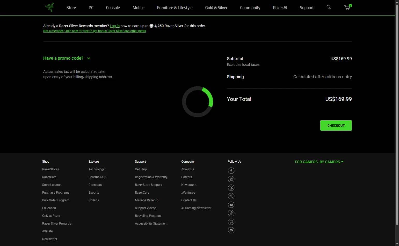Open Collabs footer link

[94, 200]
